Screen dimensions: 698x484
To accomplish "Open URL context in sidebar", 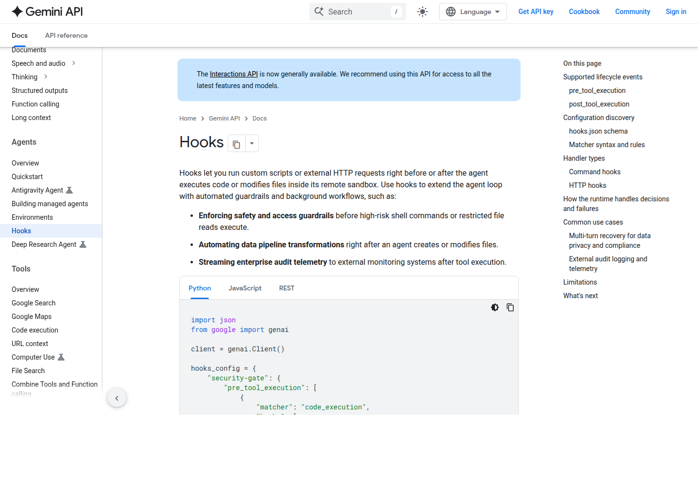I will 30,344.
